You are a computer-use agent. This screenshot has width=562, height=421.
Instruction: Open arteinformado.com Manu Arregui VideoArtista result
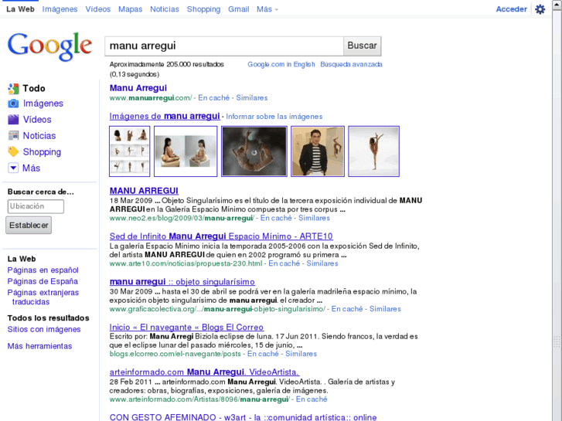click(x=204, y=372)
